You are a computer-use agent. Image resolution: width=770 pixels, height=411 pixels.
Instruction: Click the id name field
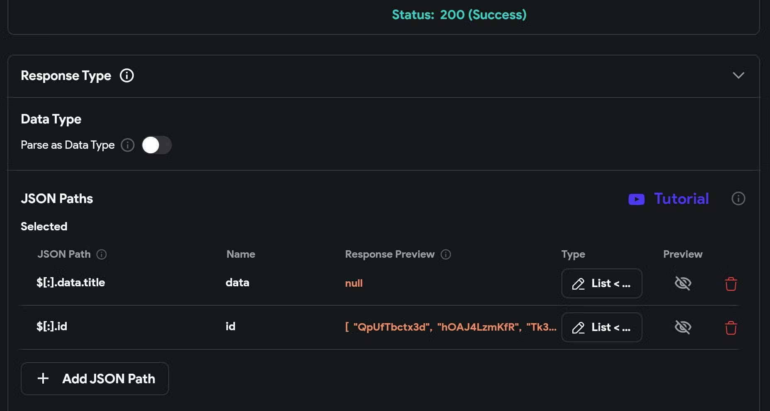(230, 326)
